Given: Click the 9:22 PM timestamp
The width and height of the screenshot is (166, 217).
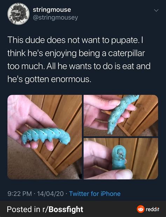Looking at the screenshot, I should click(x=20, y=194).
